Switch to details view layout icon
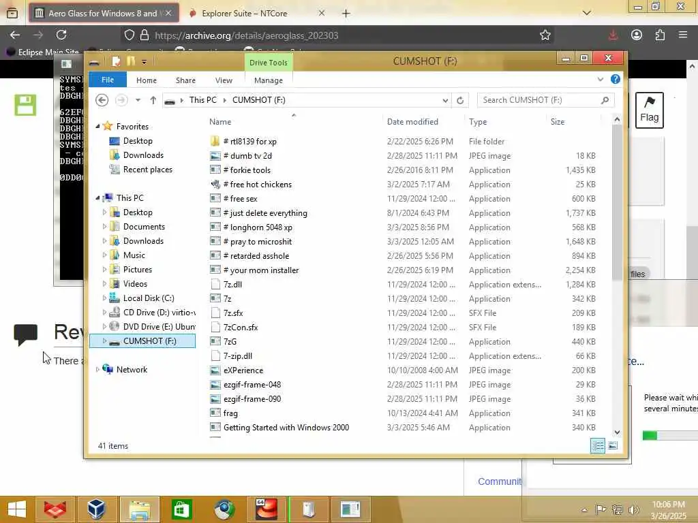Viewport: 698px width, 523px height. (x=598, y=445)
